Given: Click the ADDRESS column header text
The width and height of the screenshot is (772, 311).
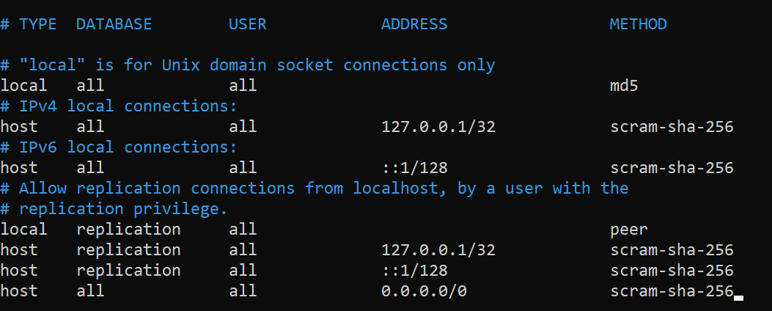Looking at the screenshot, I should (x=414, y=24).
